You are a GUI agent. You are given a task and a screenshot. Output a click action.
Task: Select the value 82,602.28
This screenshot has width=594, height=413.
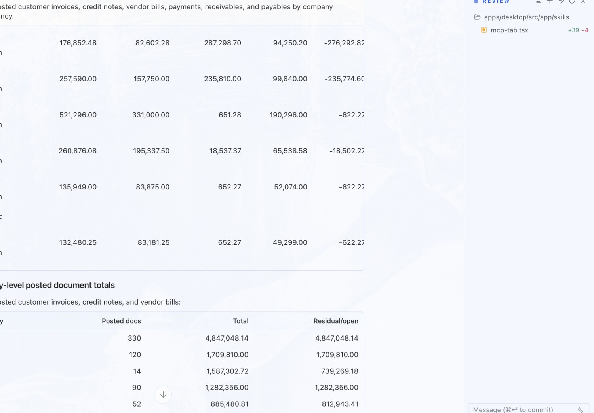[152, 43]
